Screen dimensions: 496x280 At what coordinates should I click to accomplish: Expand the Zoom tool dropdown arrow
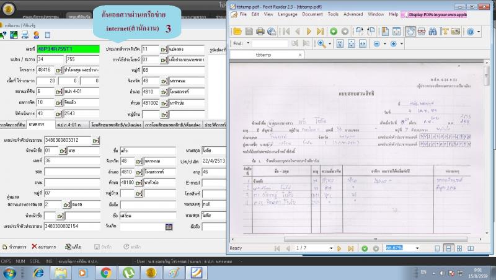tap(330, 43)
